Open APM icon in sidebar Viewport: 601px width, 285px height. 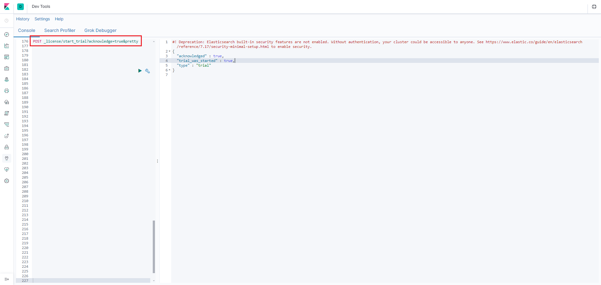point(7,125)
